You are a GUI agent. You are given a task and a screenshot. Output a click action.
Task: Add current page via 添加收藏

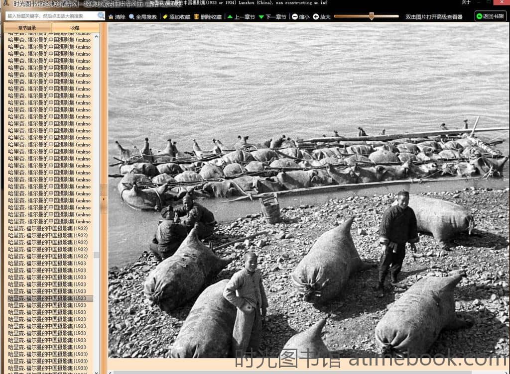176,17
